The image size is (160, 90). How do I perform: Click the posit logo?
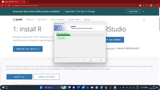click(x=18, y=19)
